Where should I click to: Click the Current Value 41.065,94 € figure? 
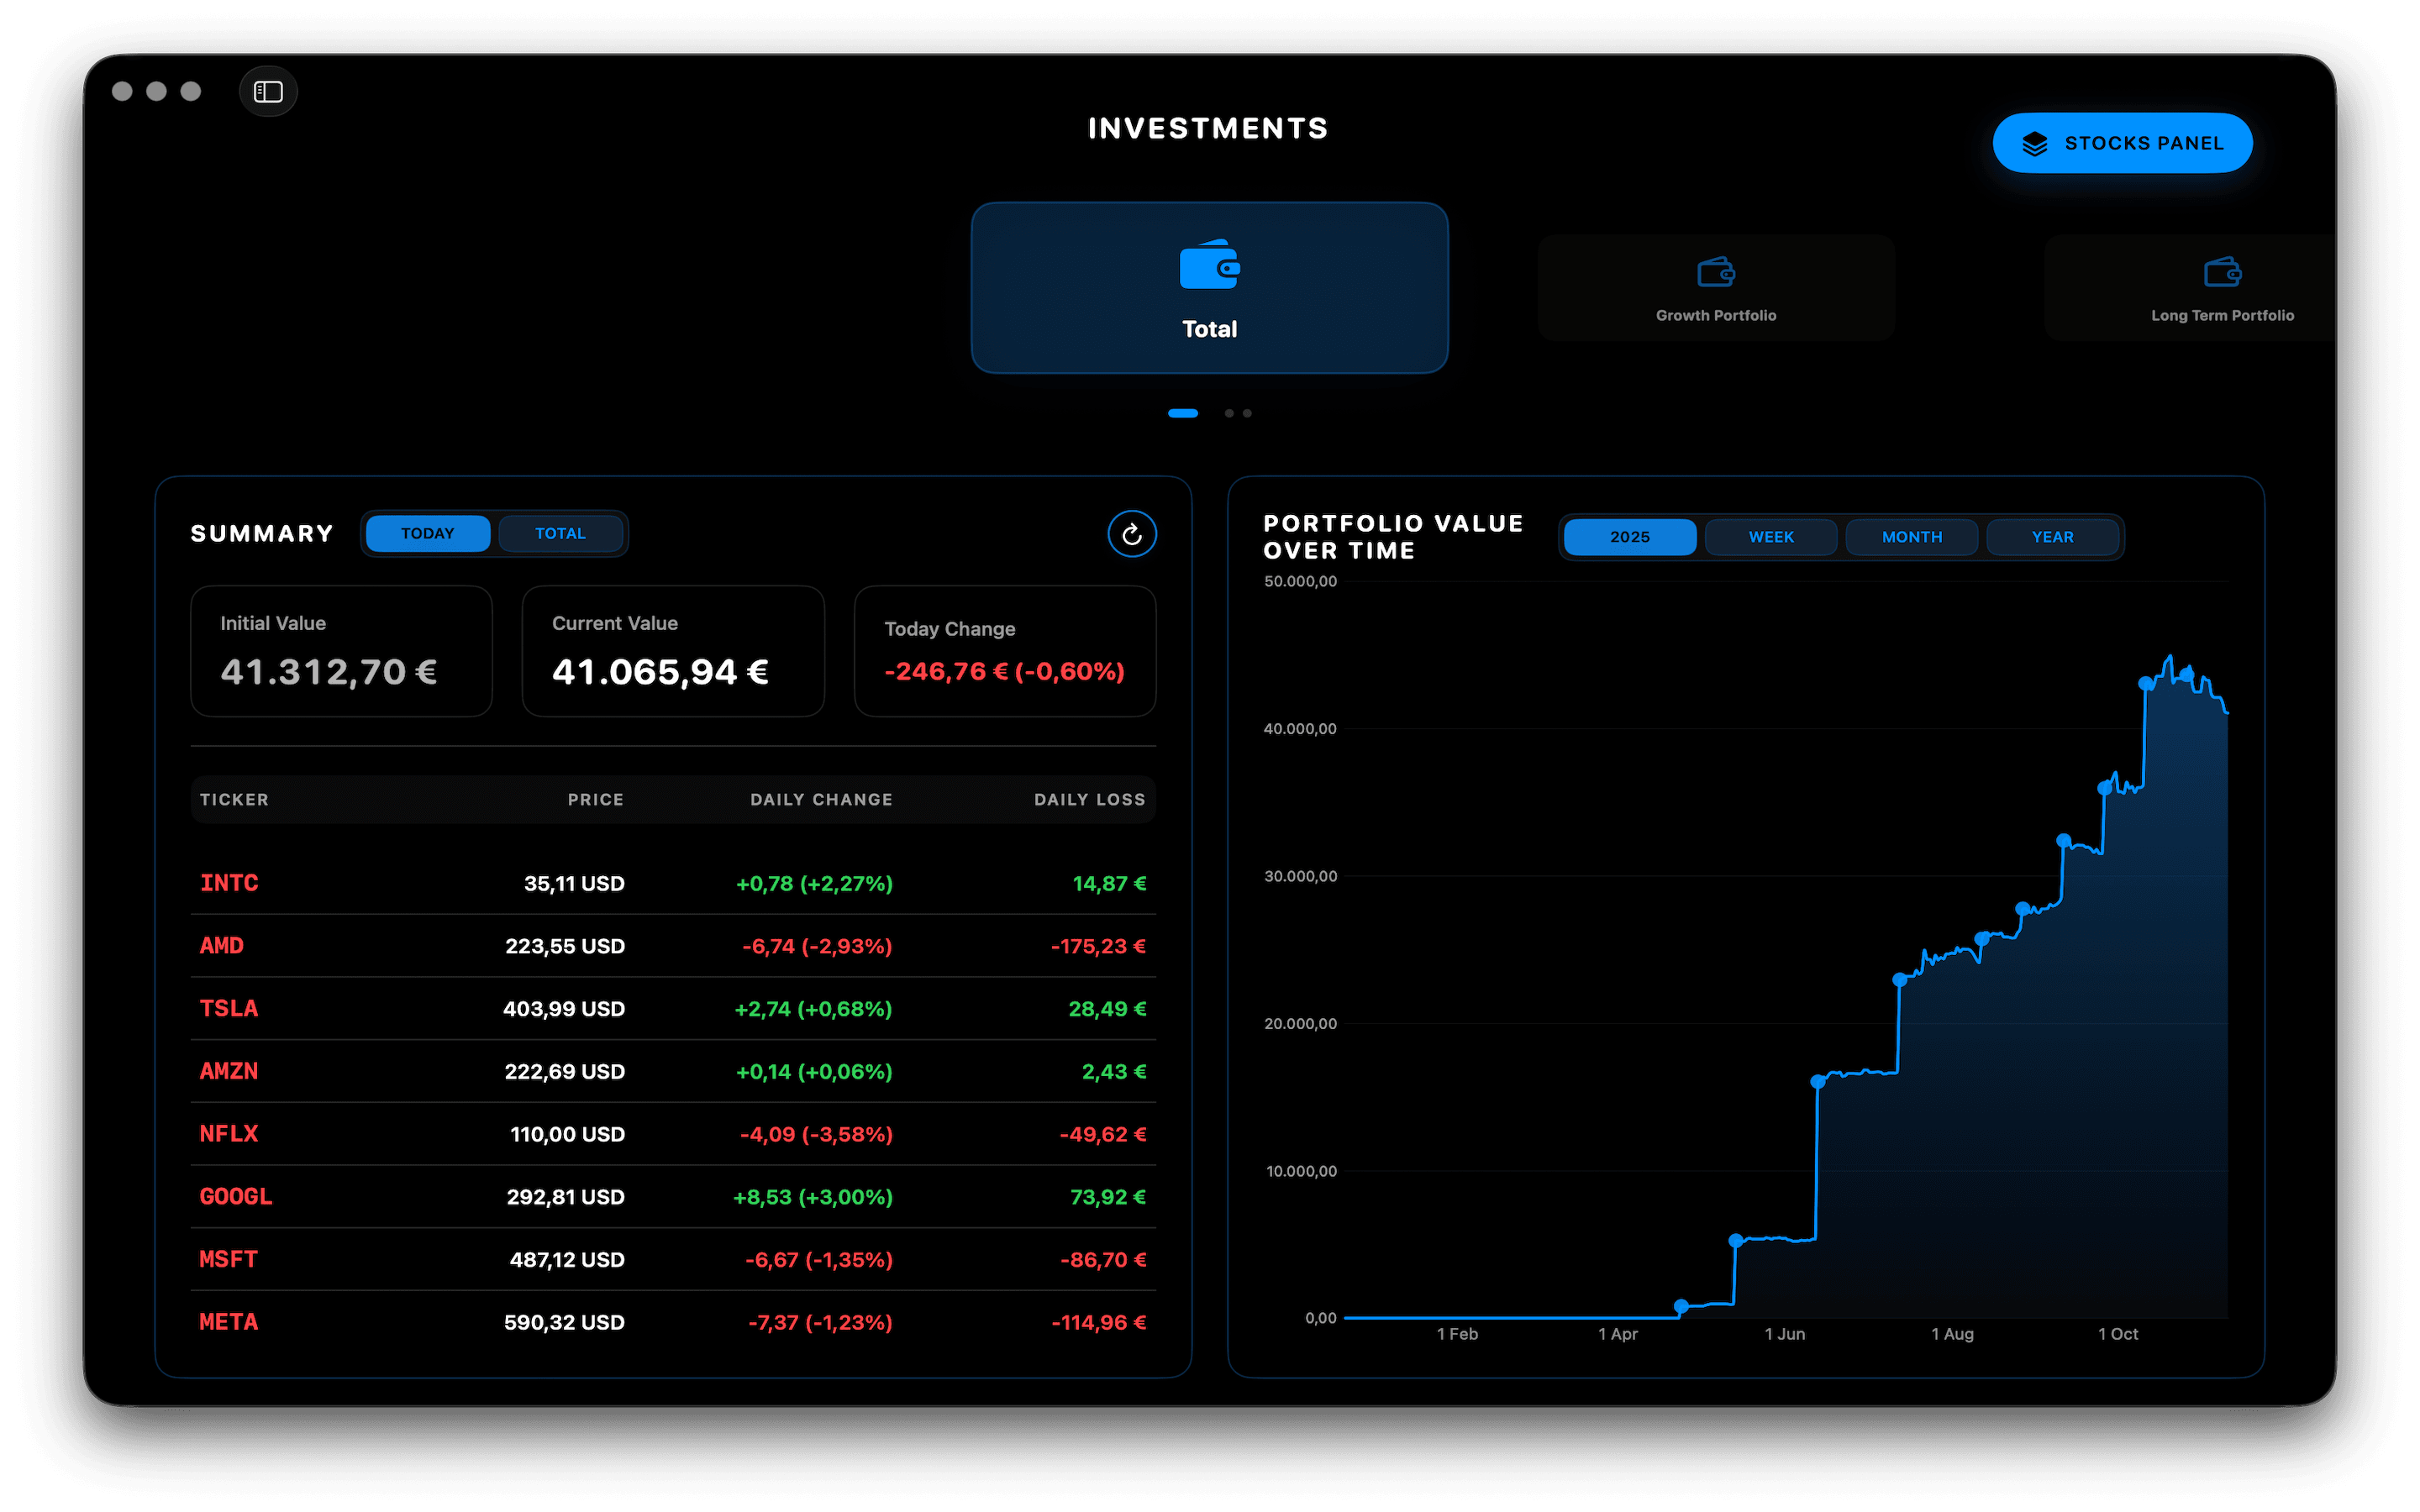[660, 672]
